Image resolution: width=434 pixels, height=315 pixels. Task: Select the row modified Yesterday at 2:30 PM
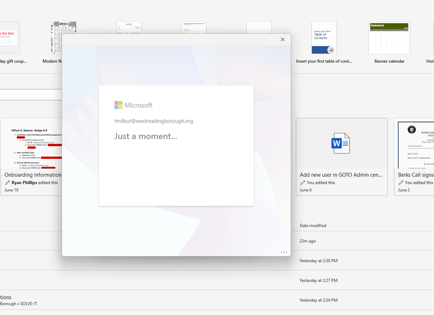pos(217,261)
